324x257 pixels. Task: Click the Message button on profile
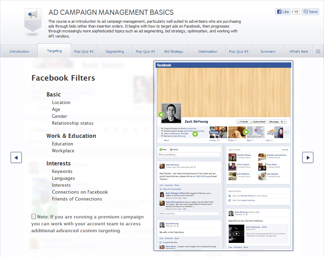[274, 122]
